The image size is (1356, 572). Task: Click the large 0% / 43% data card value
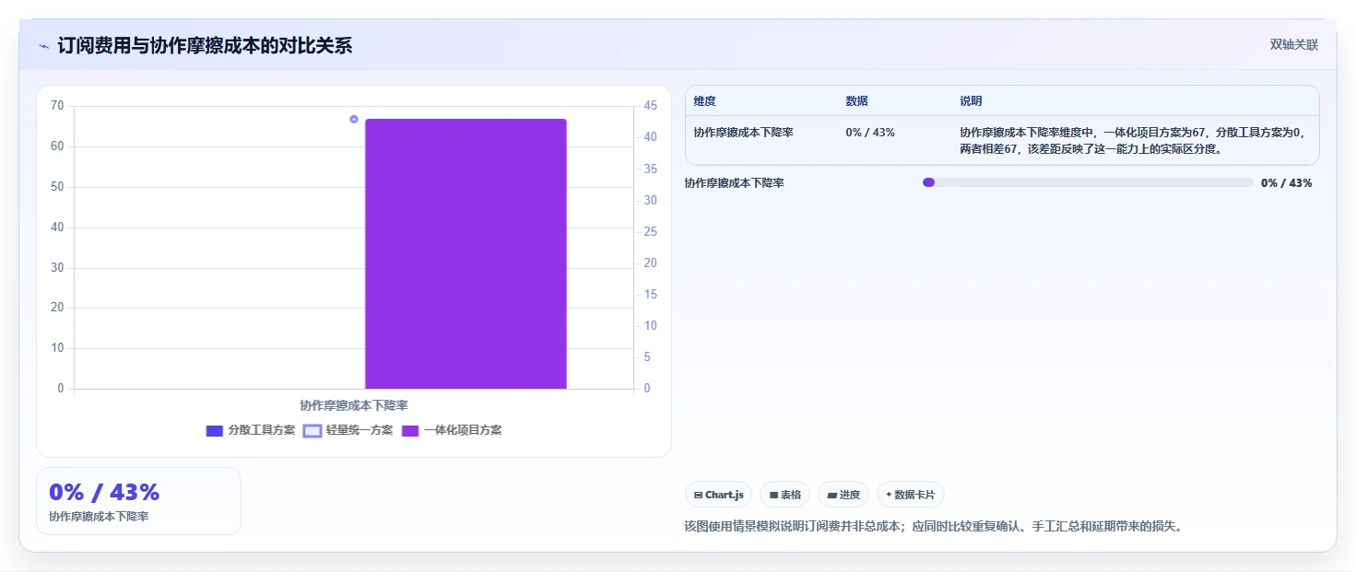click(x=104, y=492)
